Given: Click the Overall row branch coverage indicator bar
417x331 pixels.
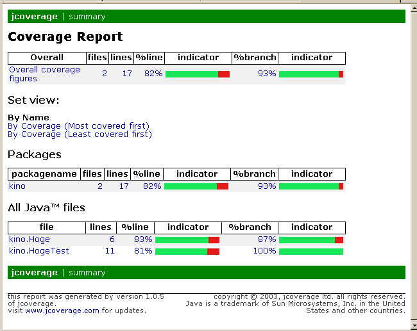Looking at the screenshot, I should point(311,74).
